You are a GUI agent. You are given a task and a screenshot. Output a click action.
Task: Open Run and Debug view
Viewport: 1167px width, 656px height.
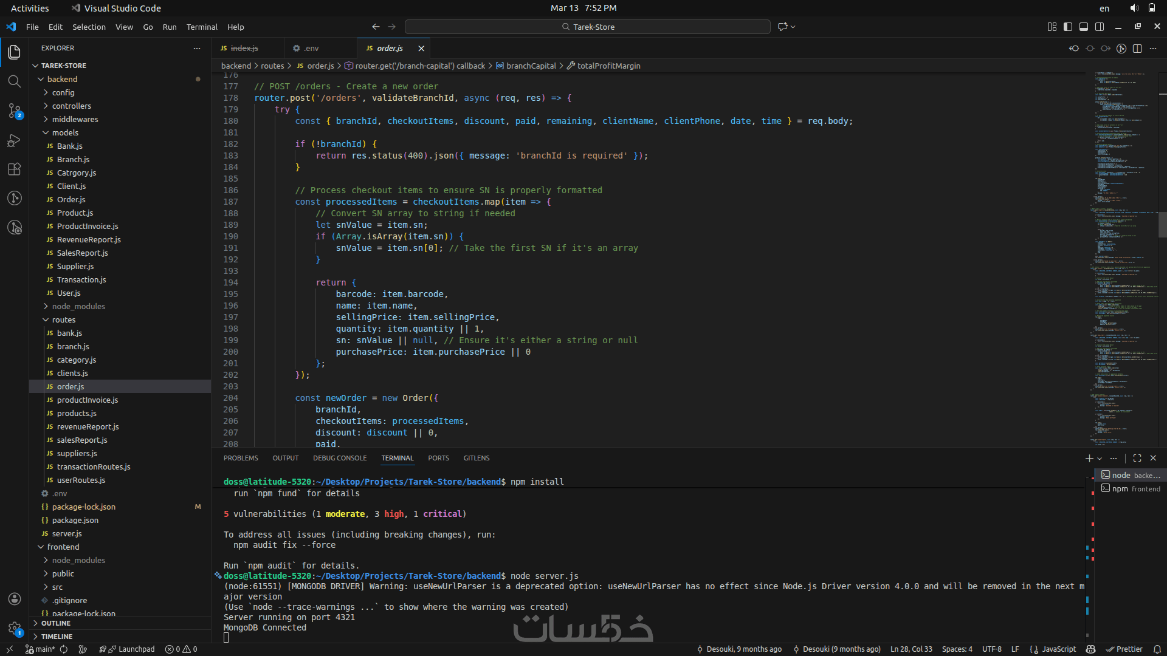pyautogui.click(x=15, y=140)
